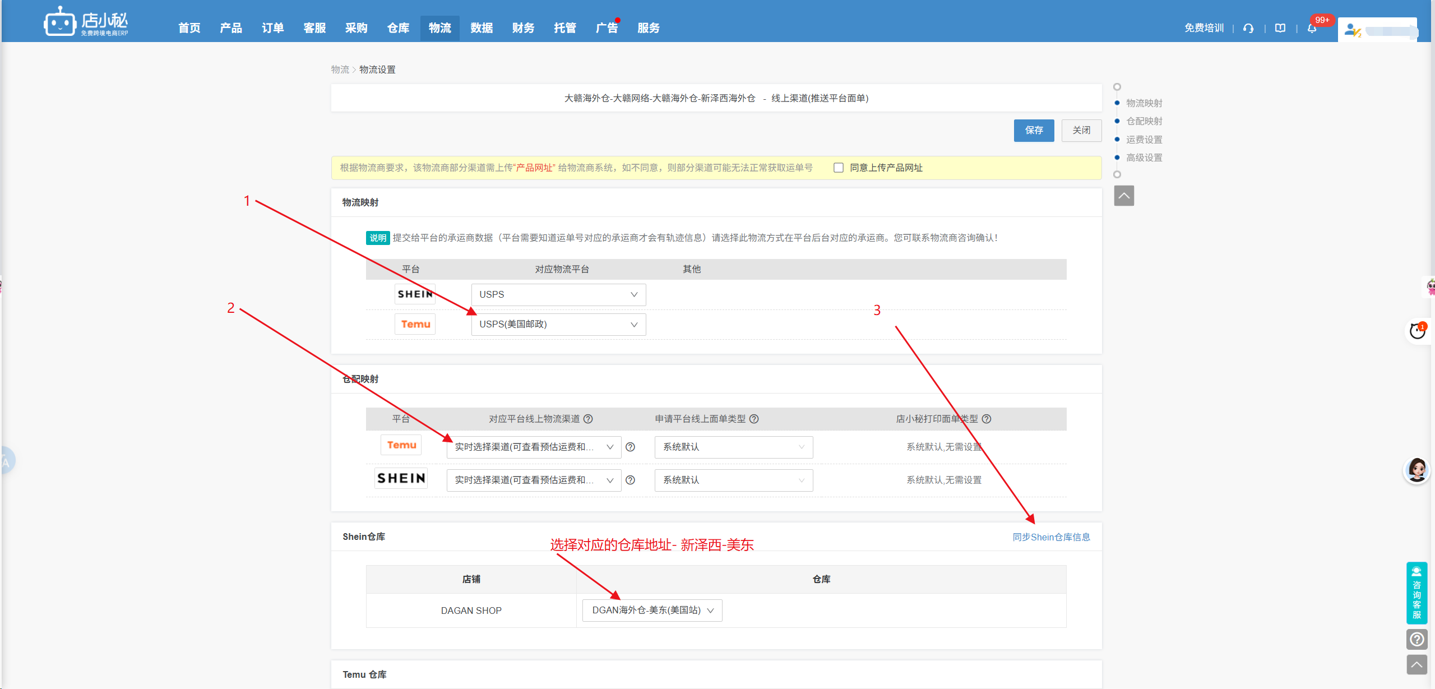Image resolution: width=1435 pixels, height=689 pixels.
Task: Click the SHEIN logo in 物流映射 table
Action: pyautogui.click(x=415, y=294)
